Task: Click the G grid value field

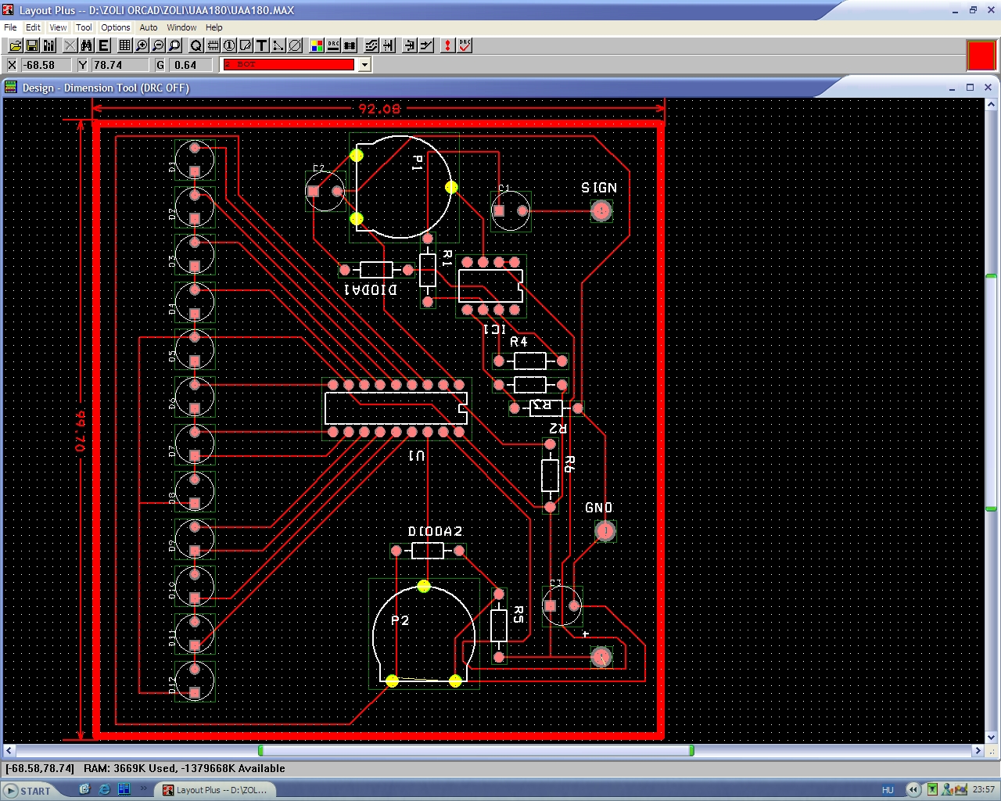Action: point(192,65)
